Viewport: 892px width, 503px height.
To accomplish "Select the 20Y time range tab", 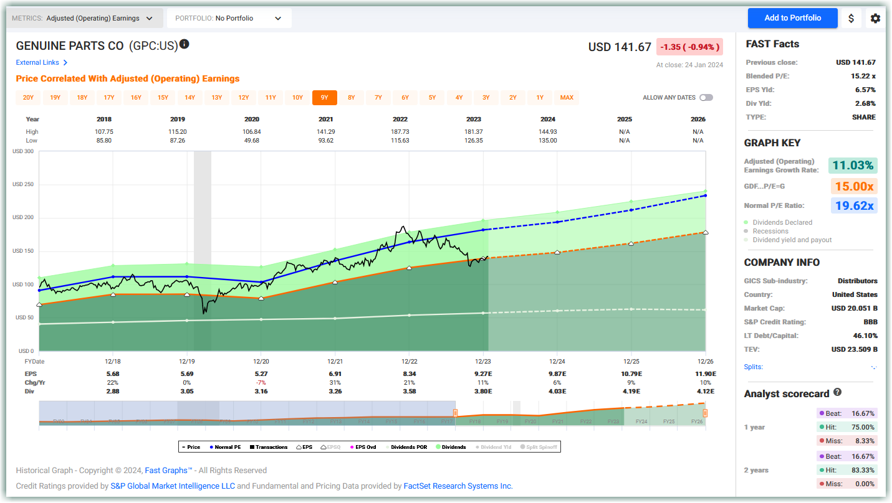I will pyautogui.click(x=28, y=98).
